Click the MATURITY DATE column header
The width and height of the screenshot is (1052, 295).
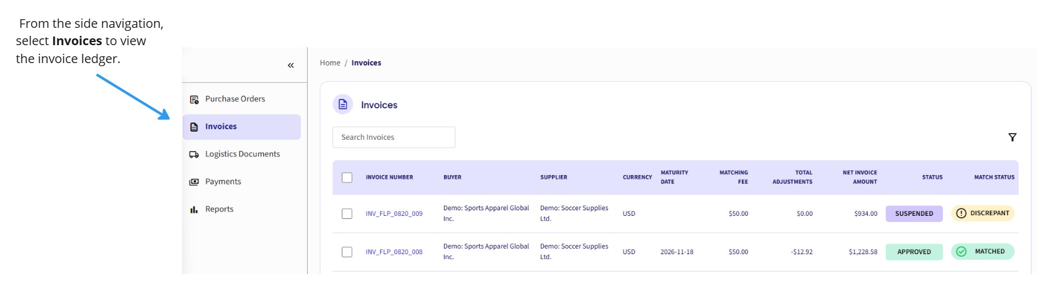(674, 177)
